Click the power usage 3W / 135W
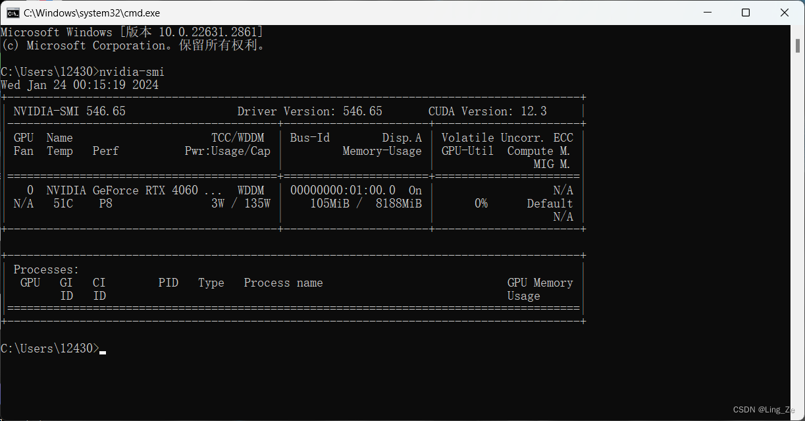Image resolution: width=805 pixels, height=421 pixels. click(x=241, y=204)
